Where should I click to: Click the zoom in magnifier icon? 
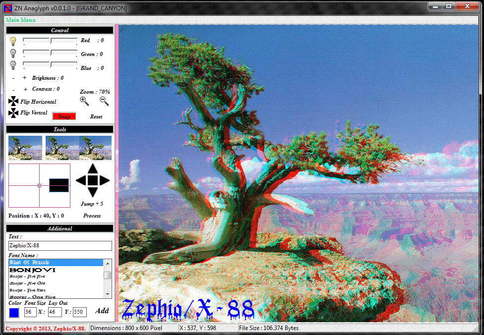[x=84, y=101]
